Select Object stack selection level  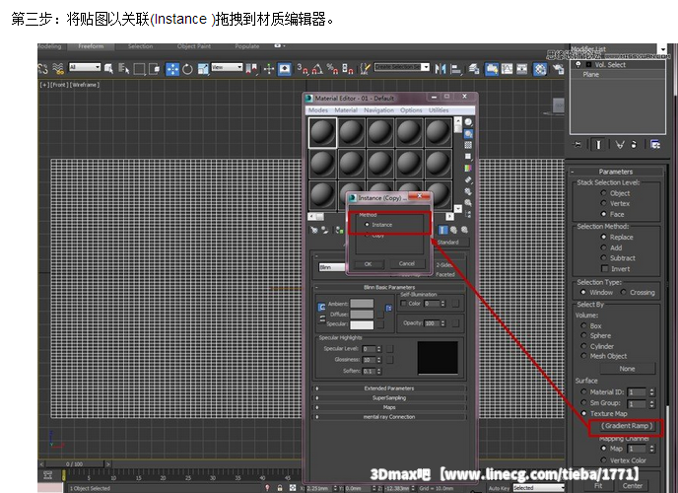[604, 193]
